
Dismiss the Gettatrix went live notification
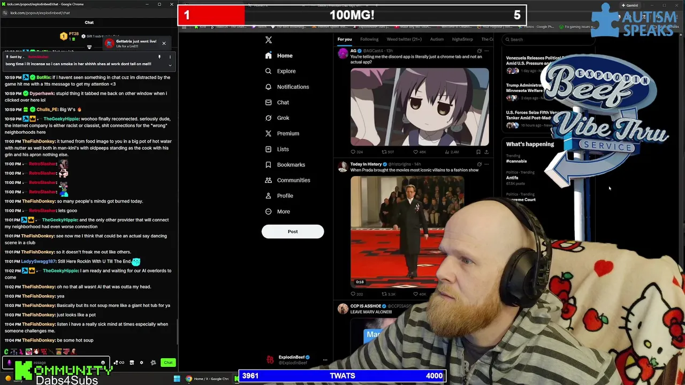tap(164, 43)
